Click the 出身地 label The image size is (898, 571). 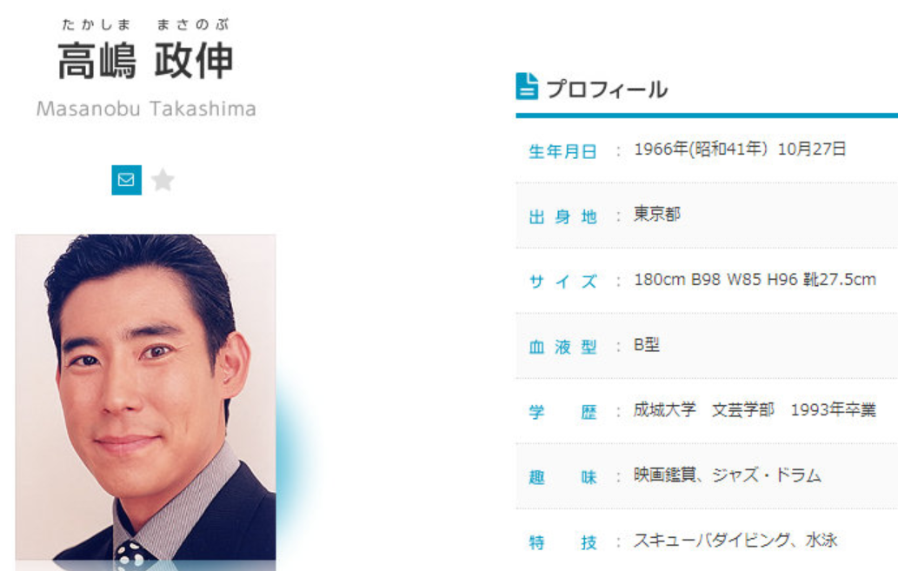[563, 216]
